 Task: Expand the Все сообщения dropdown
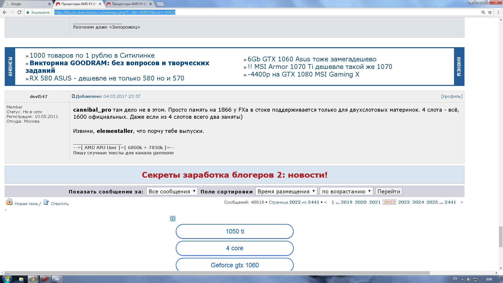coord(172,191)
